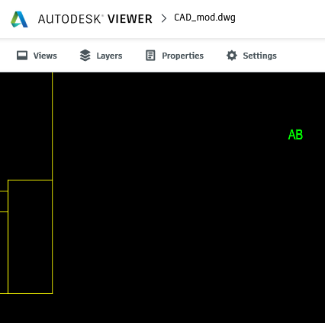Click the bold VIEWER word in header
The width and height of the screenshot is (325, 323).
130,19
